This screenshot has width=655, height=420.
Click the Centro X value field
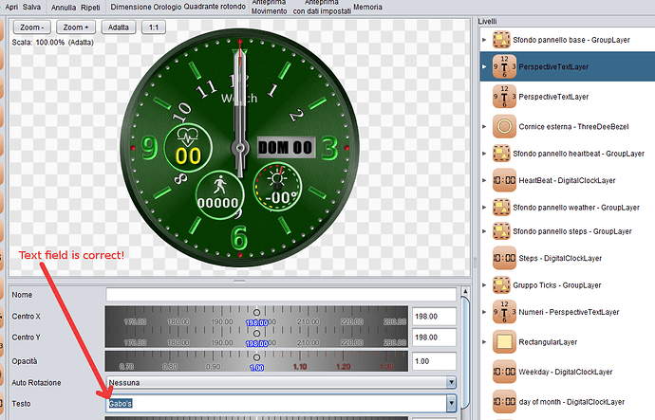tap(434, 316)
